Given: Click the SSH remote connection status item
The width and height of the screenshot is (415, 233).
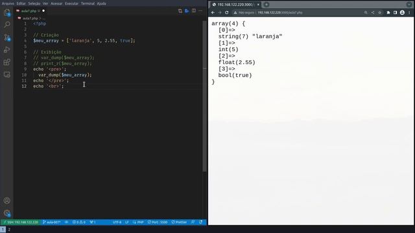Looking at the screenshot, I should 21,222.
